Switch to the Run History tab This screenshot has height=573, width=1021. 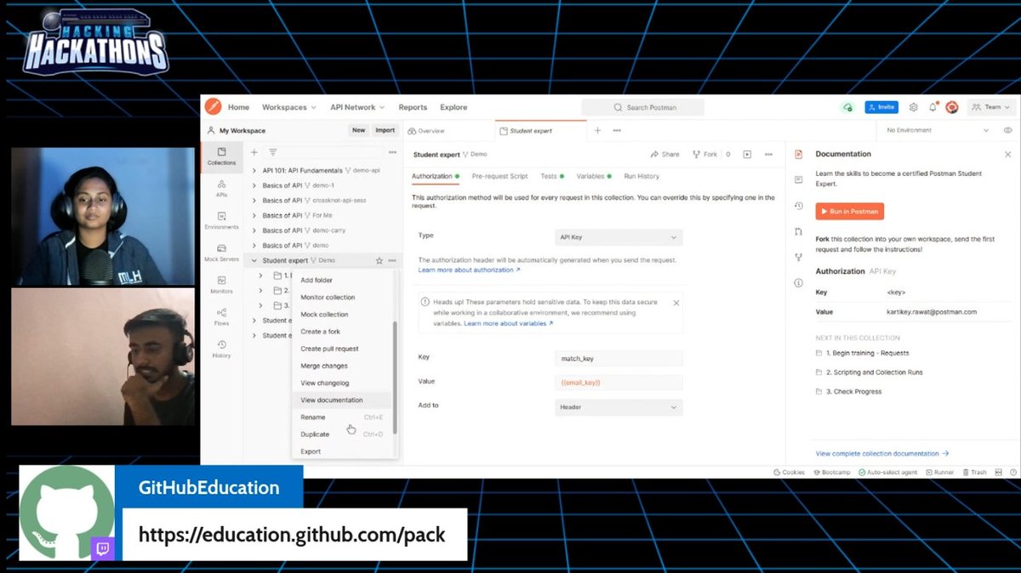coord(642,176)
